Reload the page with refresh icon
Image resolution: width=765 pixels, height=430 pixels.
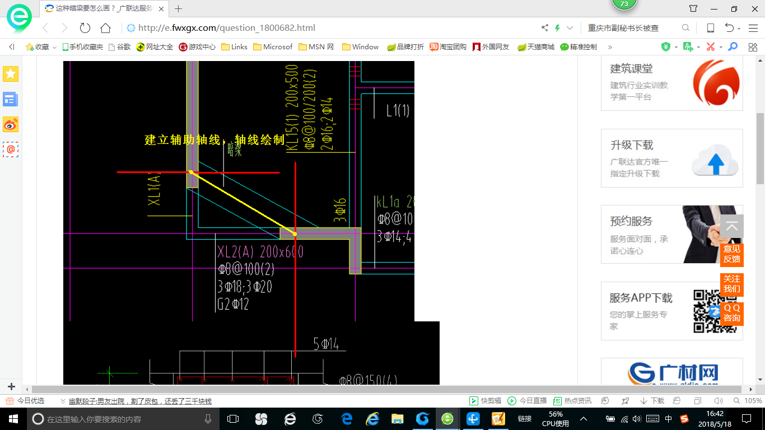85,28
